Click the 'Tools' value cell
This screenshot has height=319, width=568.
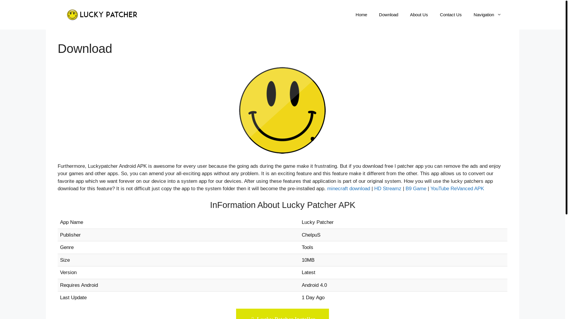tap(403, 248)
